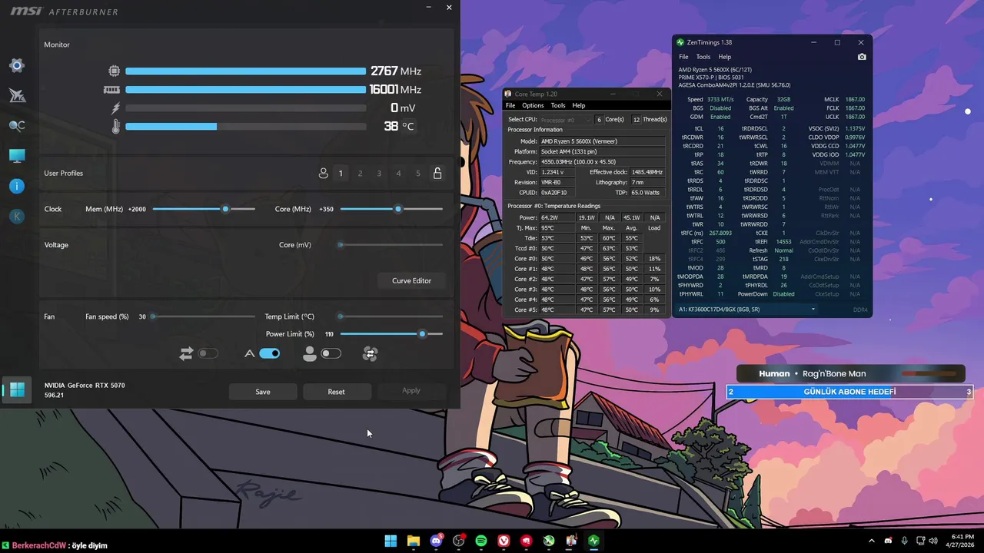Click the Core (mV) voltage slider handle

point(341,245)
